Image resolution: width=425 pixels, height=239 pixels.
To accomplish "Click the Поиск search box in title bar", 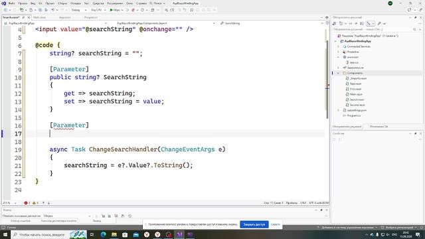I will tap(157, 3).
